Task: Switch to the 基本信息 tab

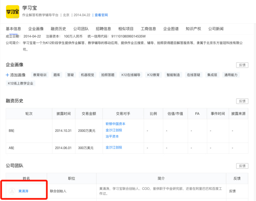Action: point(14,29)
